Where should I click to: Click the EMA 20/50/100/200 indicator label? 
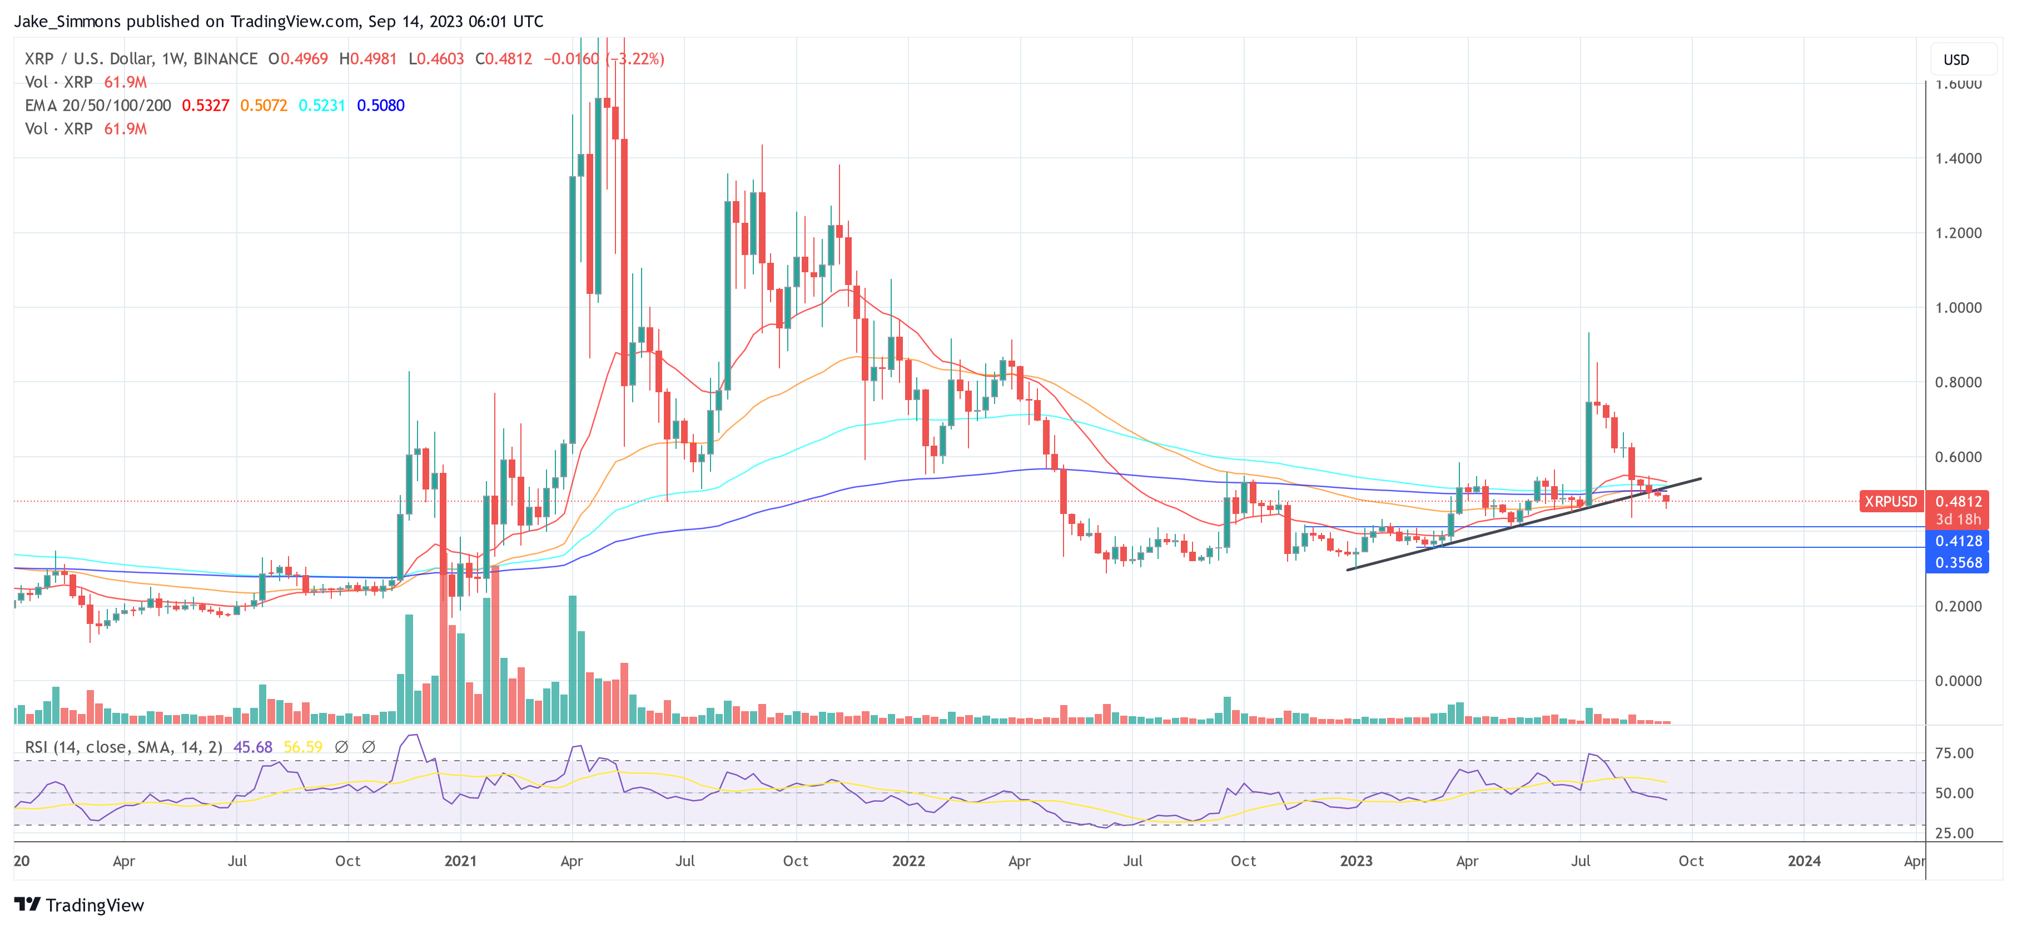coord(98,106)
